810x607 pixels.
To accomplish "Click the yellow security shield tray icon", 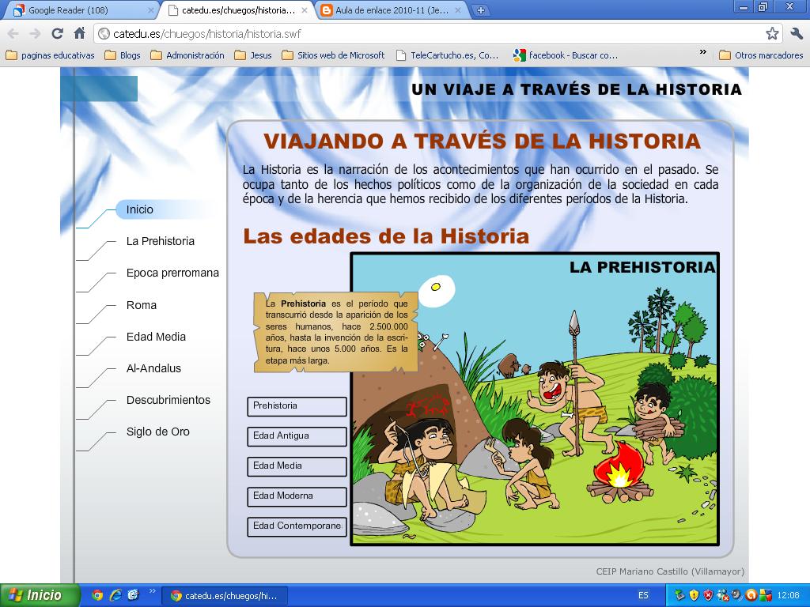I will (x=694, y=595).
